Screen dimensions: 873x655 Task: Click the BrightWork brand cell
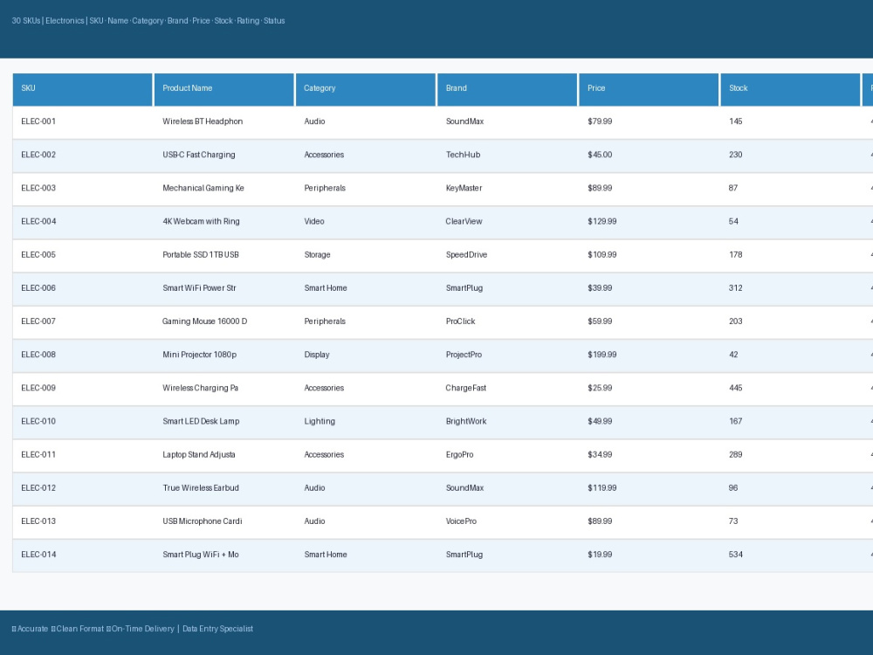click(507, 423)
